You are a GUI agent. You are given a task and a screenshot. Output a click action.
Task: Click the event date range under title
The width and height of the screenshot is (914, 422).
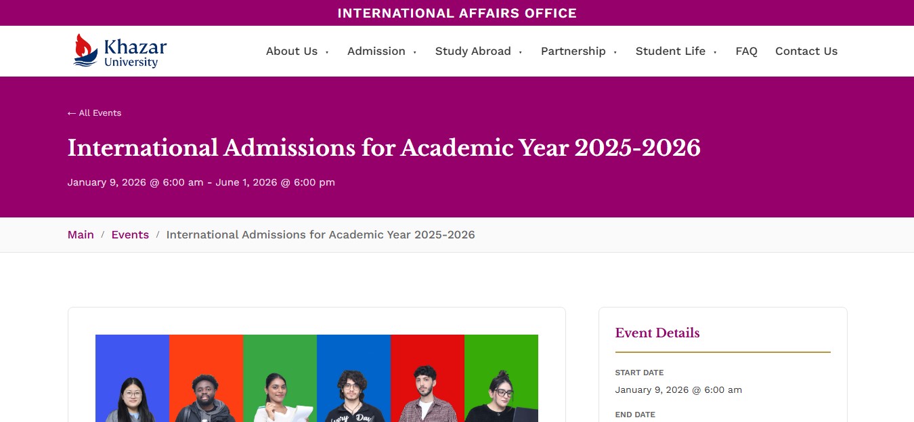(201, 182)
